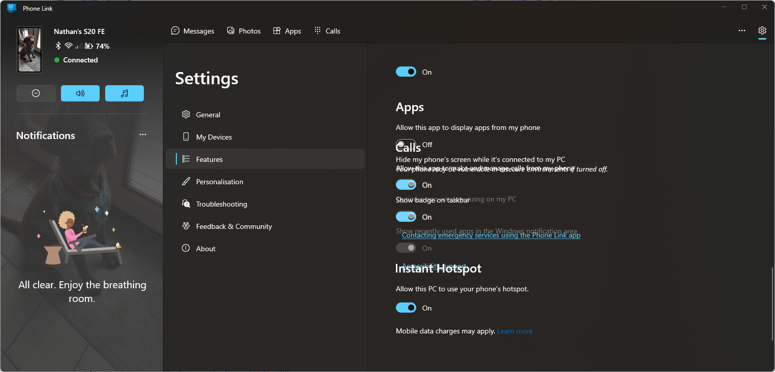The image size is (775, 372).
Task: Open General settings section
Action: click(x=265, y=115)
